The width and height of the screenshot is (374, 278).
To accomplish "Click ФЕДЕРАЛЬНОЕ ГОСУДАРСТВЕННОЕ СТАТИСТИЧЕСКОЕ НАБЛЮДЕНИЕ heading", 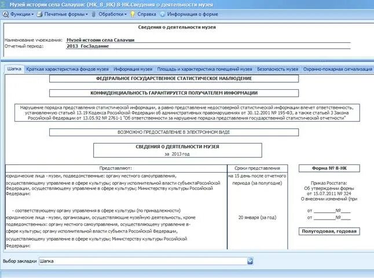I will point(174,79).
